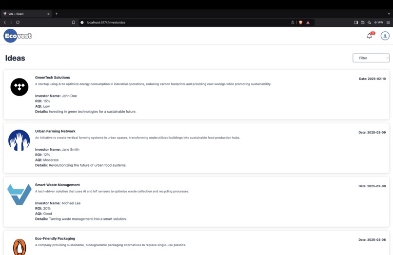Go forward using browser forward arrow
The image size is (393, 255).
[11, 22]
